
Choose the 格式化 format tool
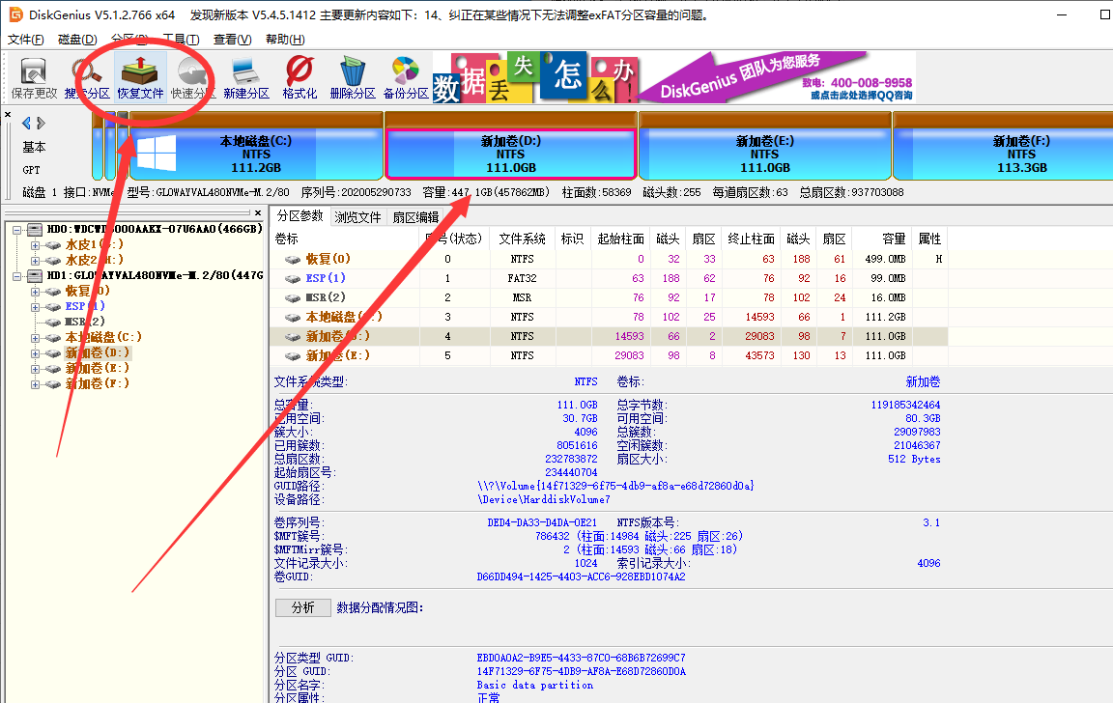tap(300, 78)
